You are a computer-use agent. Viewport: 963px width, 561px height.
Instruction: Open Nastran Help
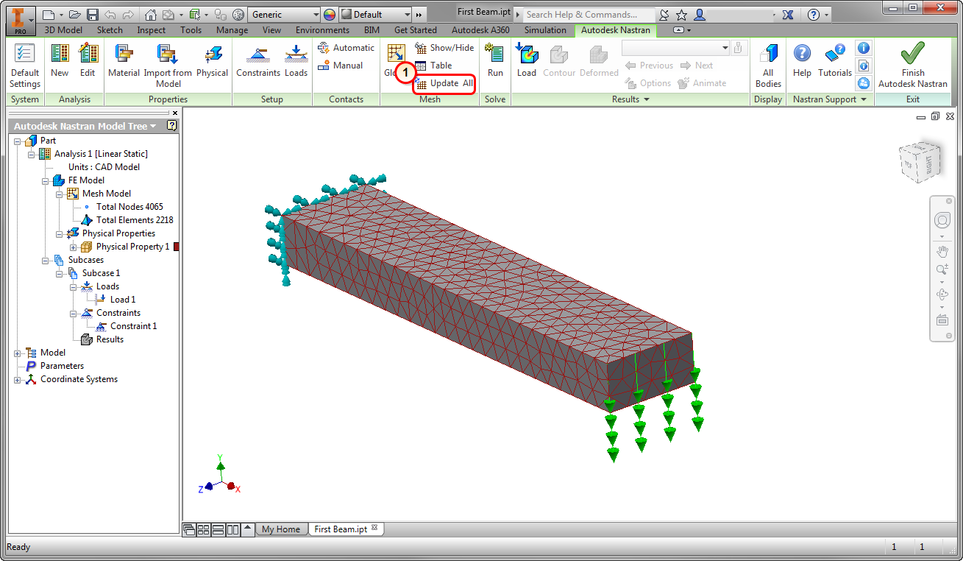[x=802, y=60]
